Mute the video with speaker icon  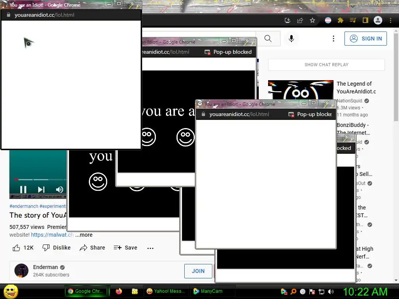(59, 190)
